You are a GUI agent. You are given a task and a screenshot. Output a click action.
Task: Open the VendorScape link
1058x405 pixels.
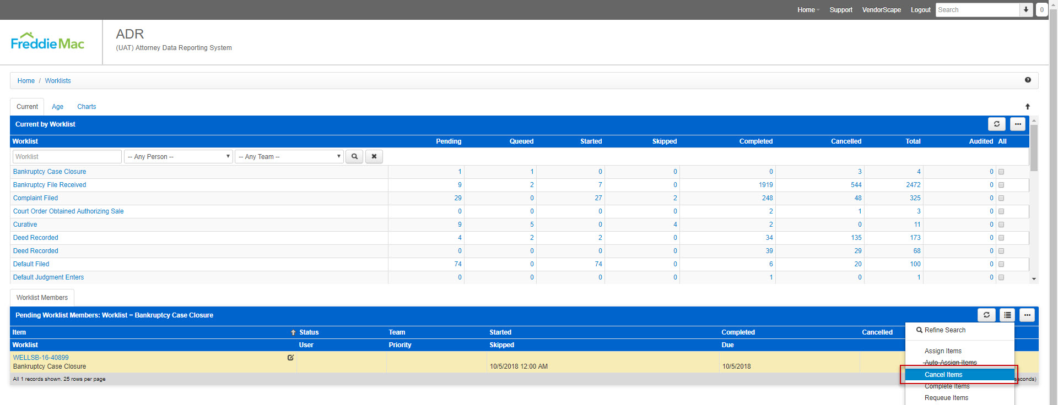point(881,10)
